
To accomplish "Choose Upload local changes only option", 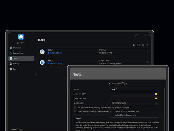I will pos(126,115).
